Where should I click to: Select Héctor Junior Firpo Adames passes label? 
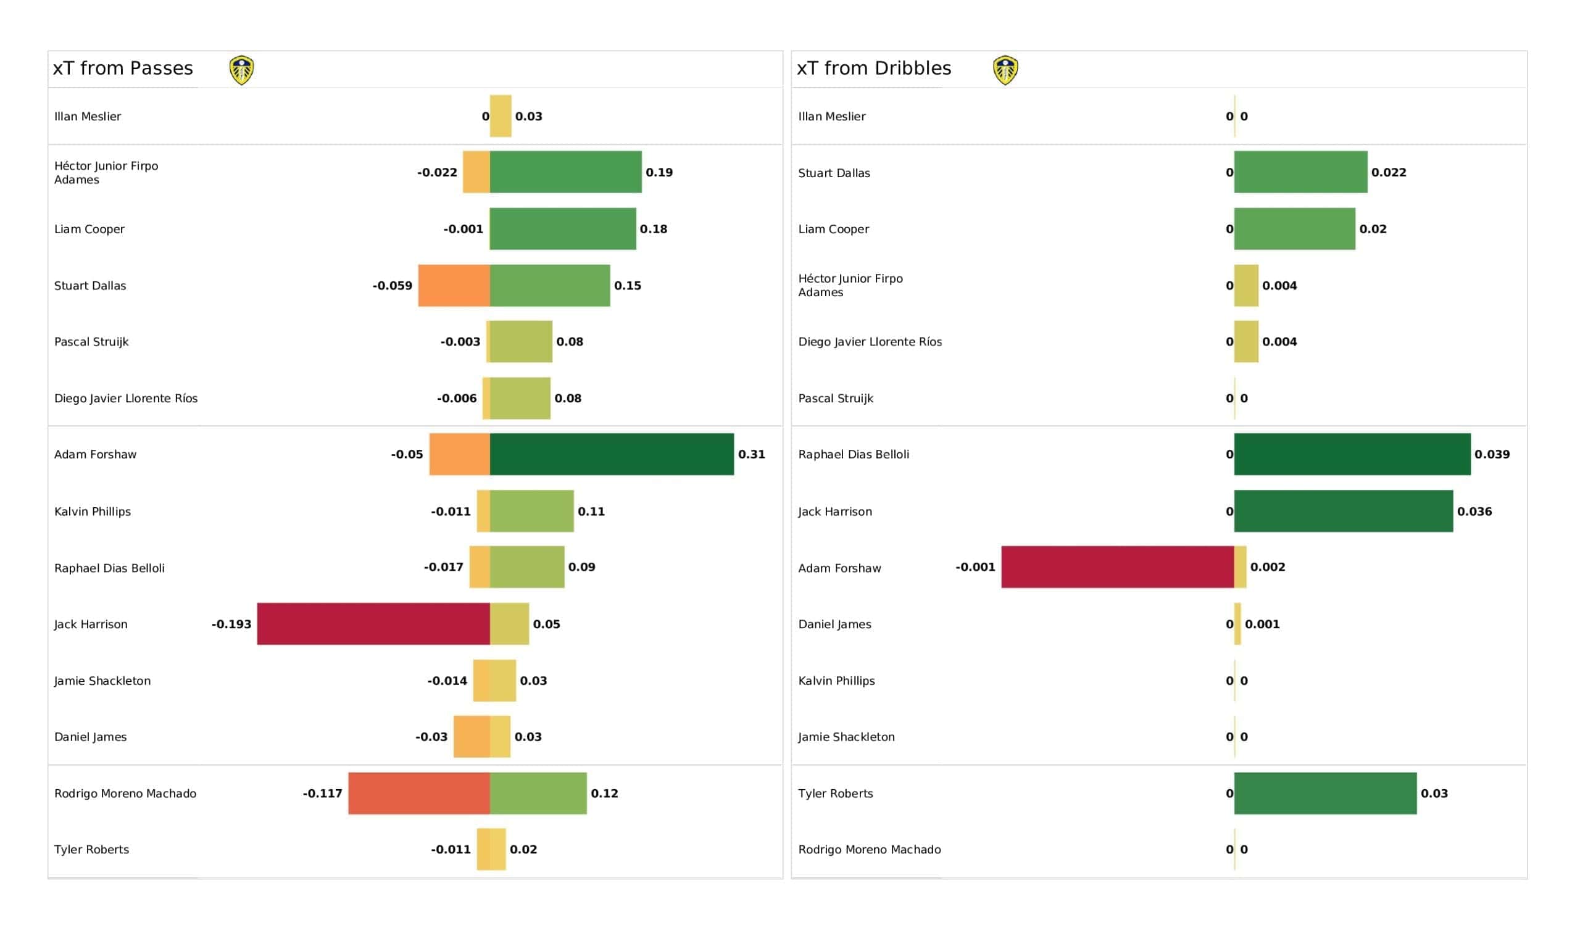click(x=106, y=172)
